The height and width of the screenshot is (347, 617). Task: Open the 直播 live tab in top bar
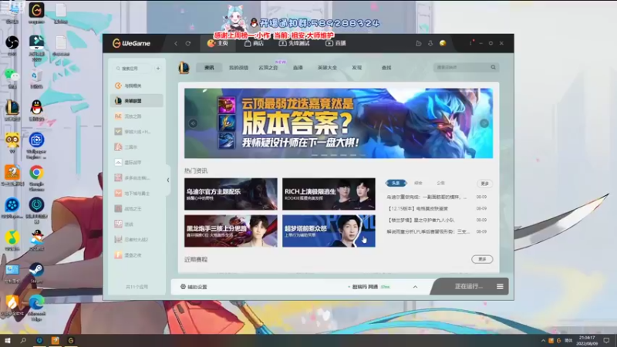tap(335, 43)
